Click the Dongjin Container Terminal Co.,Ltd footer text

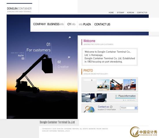coord(57,122)
